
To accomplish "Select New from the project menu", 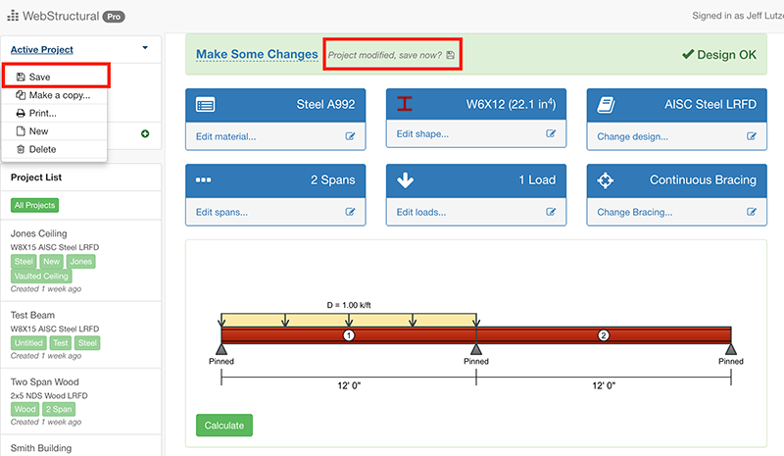I will click(x=55, y=131).
